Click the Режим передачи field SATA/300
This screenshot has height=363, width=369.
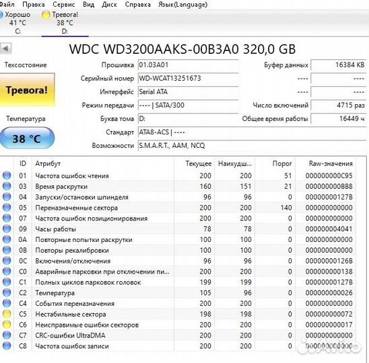pos(188,105)
